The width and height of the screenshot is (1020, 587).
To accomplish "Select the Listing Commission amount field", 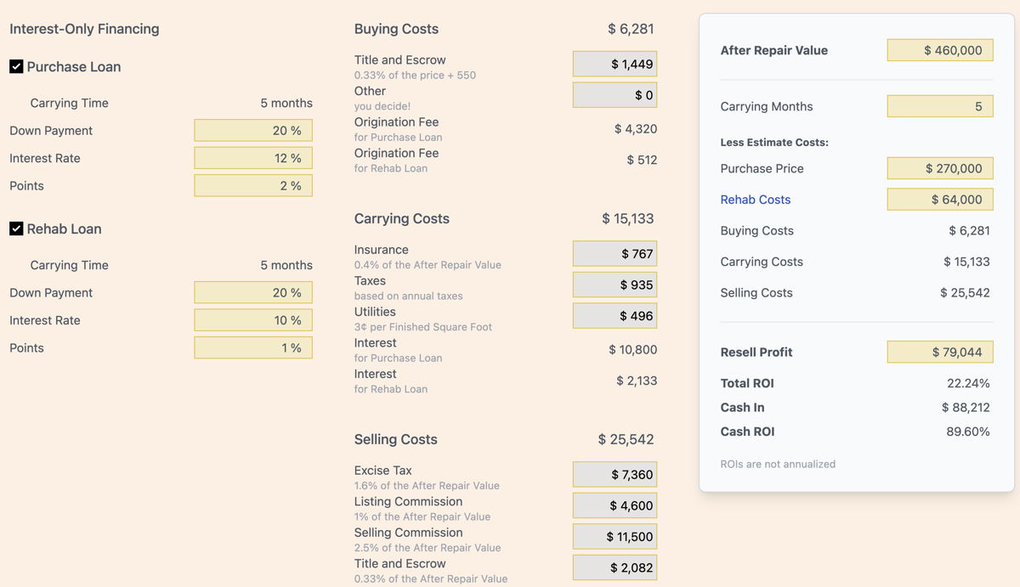I will coord(615,505).
